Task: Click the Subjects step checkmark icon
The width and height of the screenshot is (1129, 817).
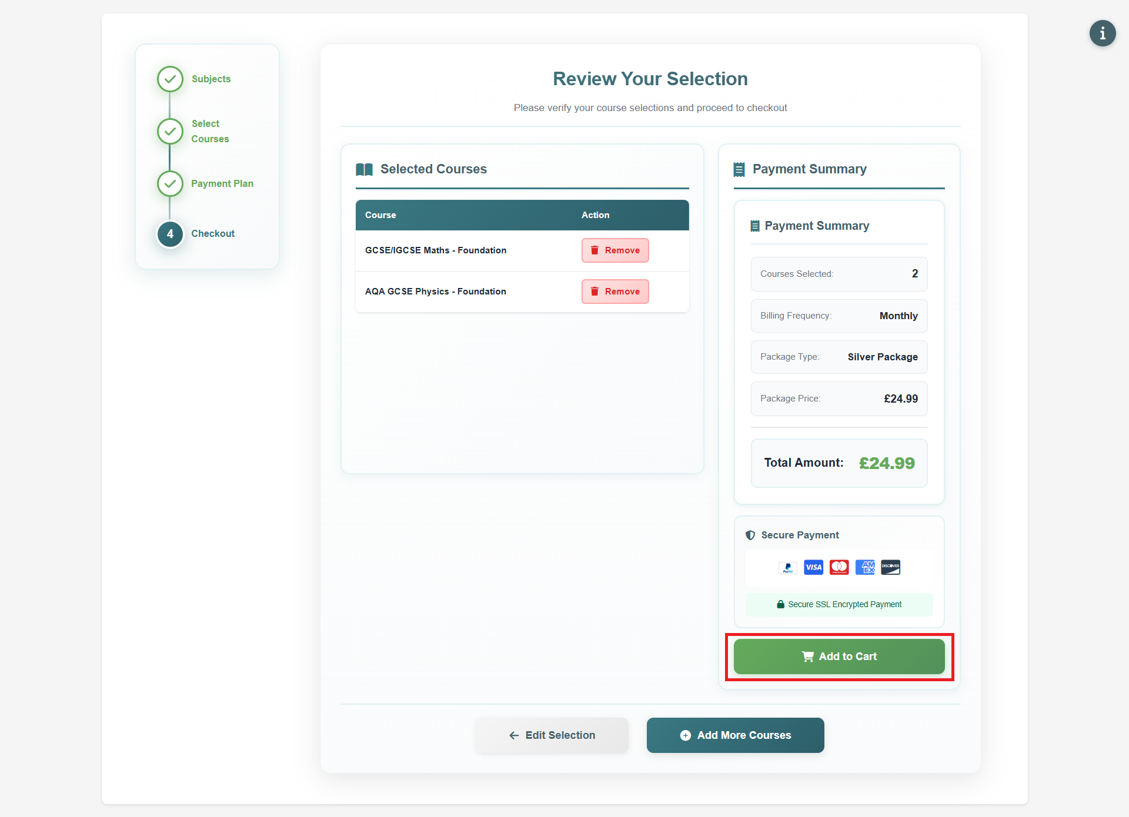Action: click(170, 79)
